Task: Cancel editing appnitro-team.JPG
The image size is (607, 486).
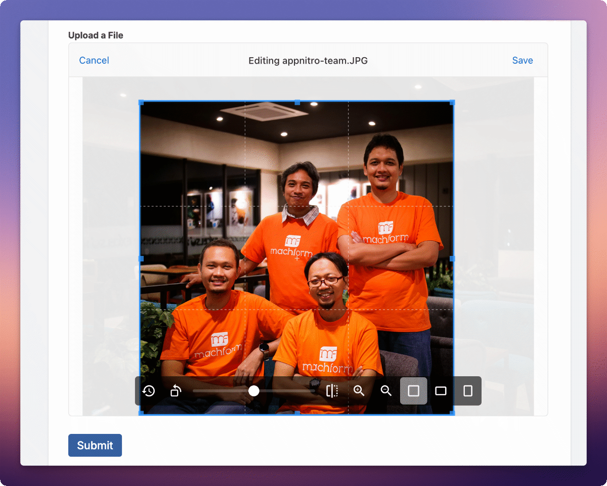Action: coord(94,60)
